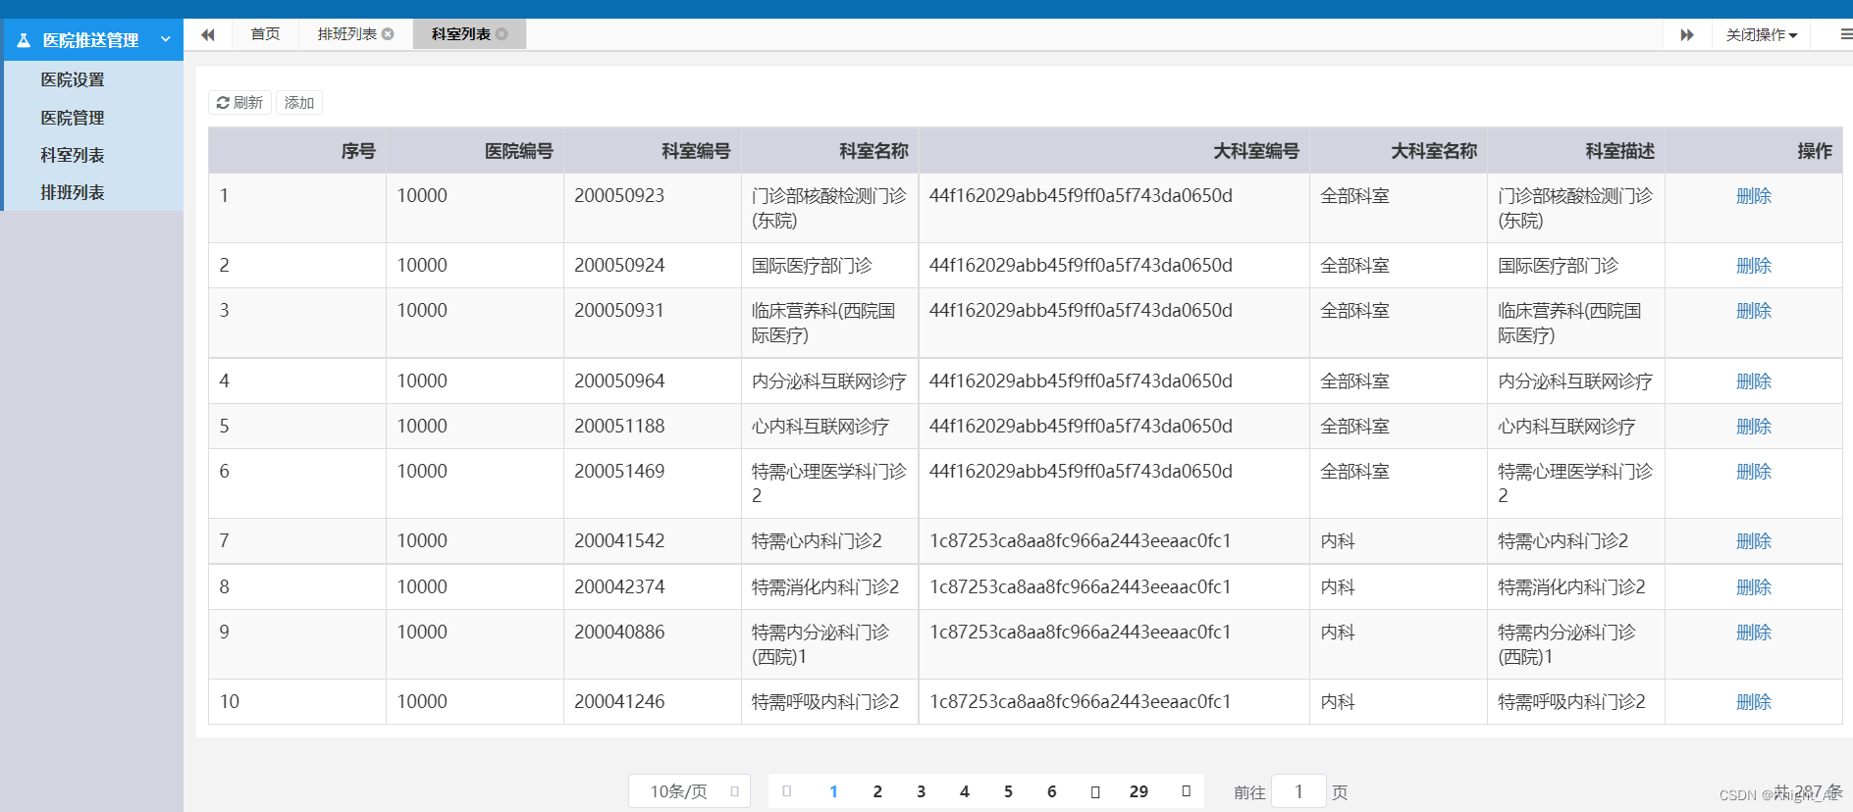Go to page 4 in pagination

tap(964, 791)
